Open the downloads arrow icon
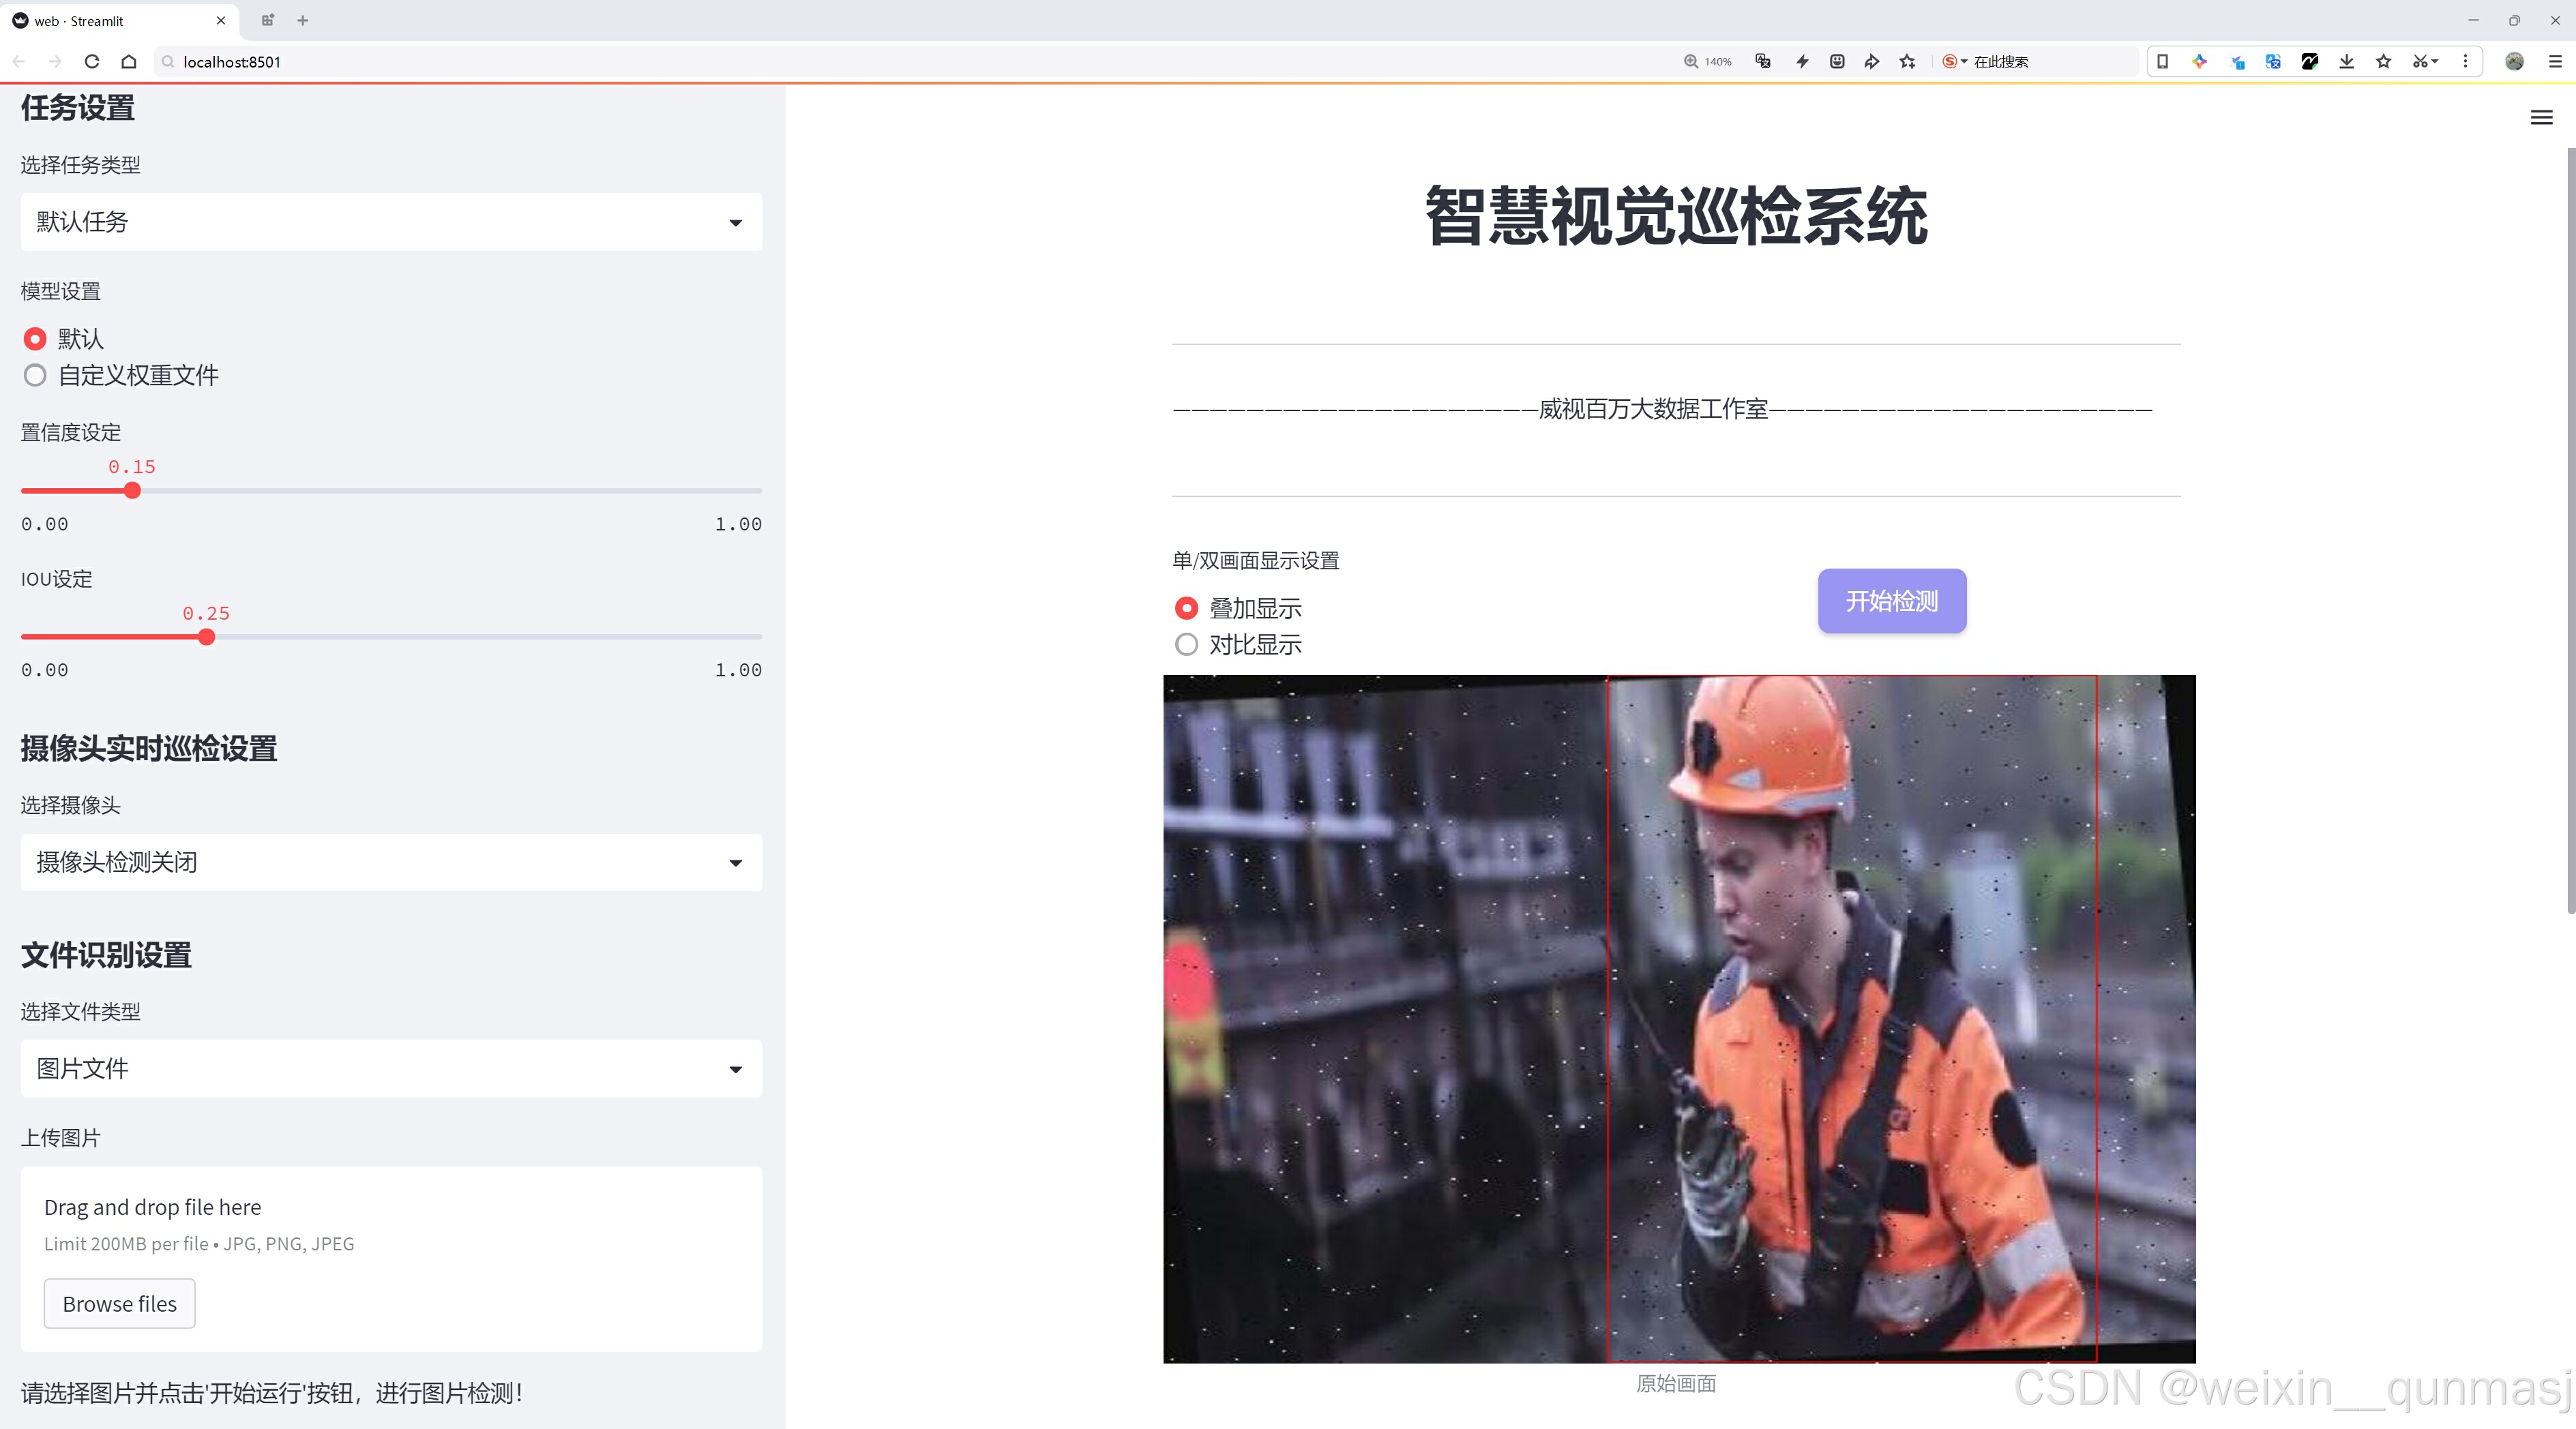Screen dimensions: 2576x1429 (2346, 62)
